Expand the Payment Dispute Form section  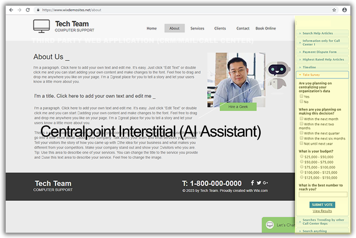[319, 52]
